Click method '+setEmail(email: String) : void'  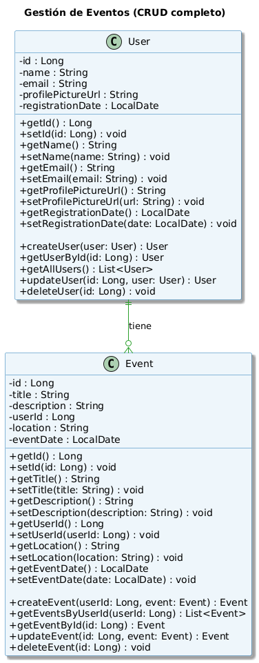[93, 179]
